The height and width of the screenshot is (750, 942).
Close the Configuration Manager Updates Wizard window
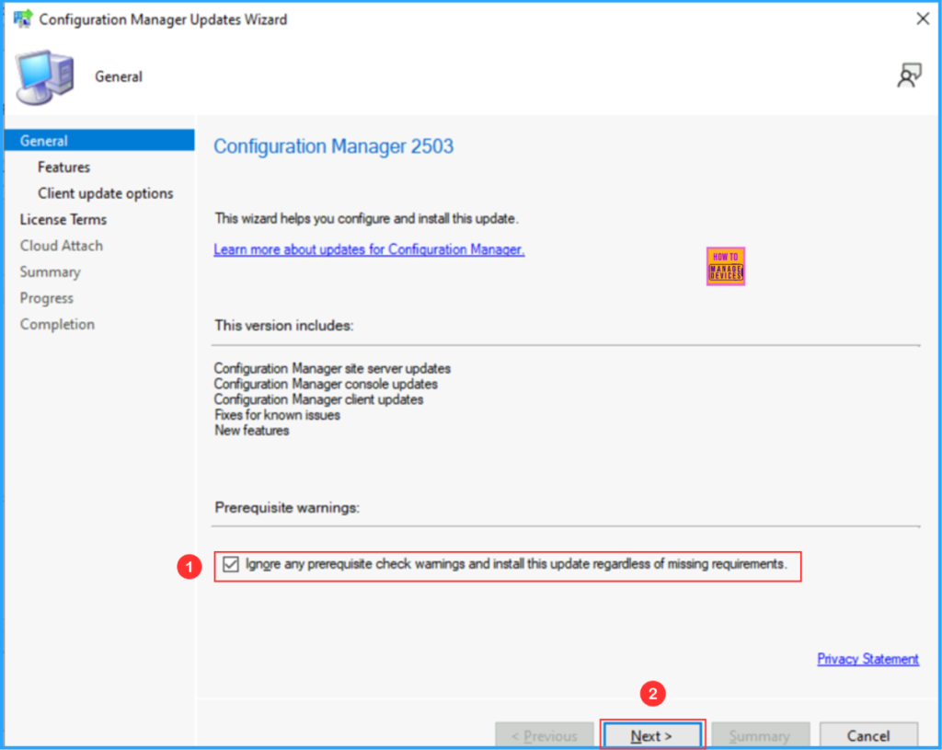(x=923, y=19)
